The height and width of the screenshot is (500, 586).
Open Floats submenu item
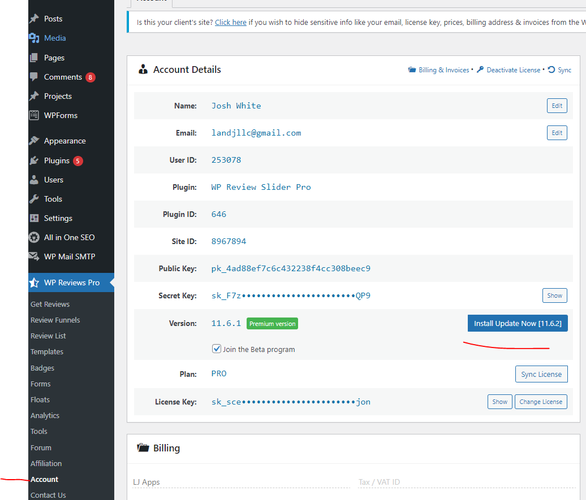(x=40, y=399)
